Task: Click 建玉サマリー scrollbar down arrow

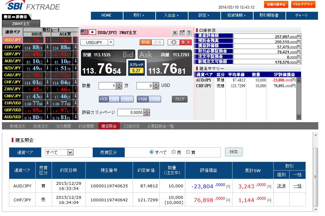Action: pos(299,117)
